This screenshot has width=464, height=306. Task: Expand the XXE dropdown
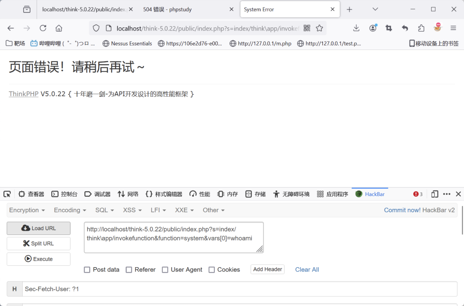coord(184,210)
